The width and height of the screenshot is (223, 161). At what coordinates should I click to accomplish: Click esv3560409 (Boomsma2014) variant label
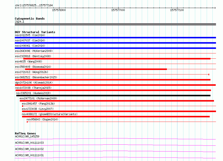(x=33, y=67)
